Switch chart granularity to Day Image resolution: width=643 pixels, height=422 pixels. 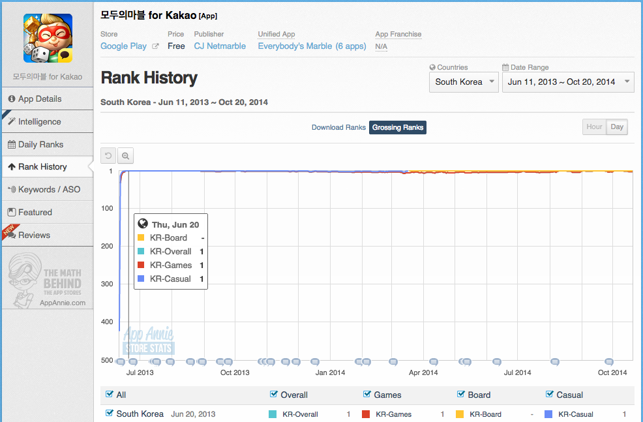coord(617,127)
